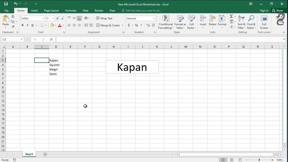Viewport: 288px width, 162px height.
Task: Click Merge & Center button
Action: point(108,25)
